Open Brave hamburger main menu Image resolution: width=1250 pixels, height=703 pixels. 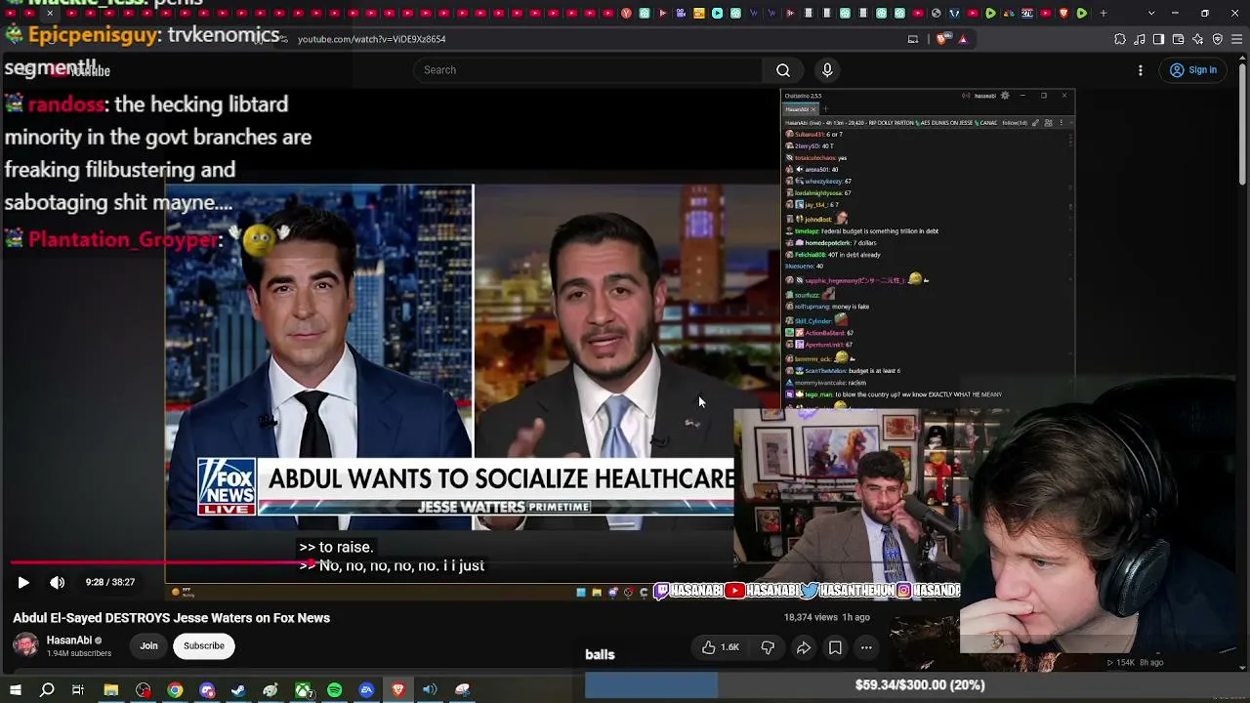pyautogui.click(x=1237, y=39)
